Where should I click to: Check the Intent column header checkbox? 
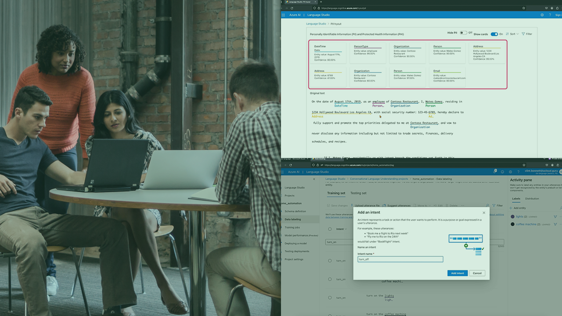(330, 229)
